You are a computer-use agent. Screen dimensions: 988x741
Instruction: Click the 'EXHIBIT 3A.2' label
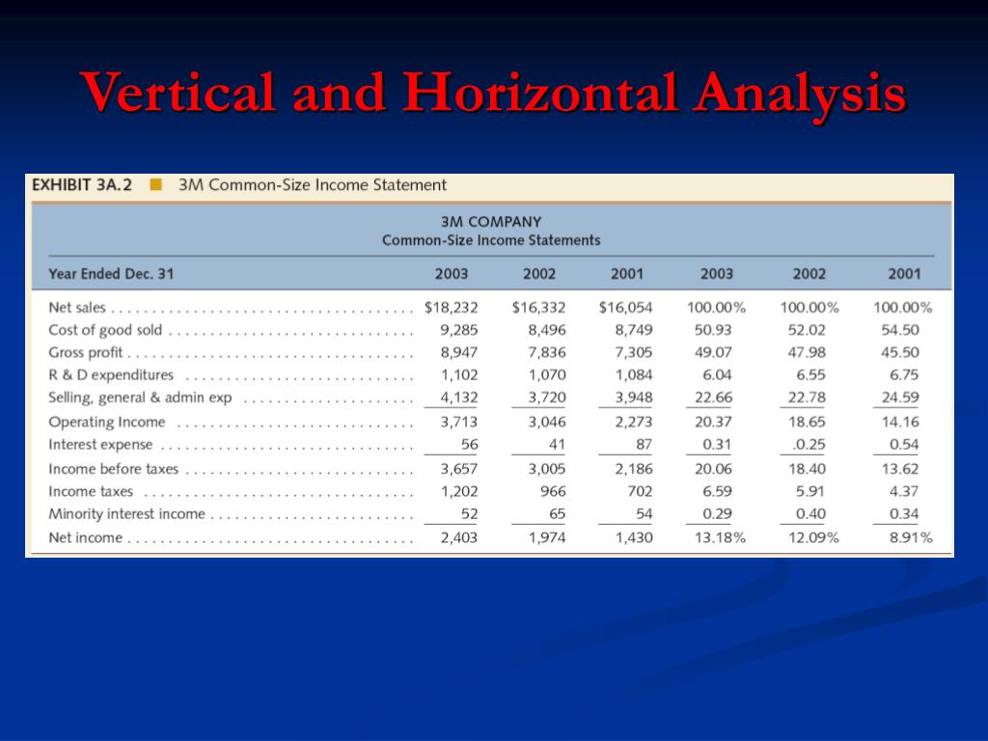[x=82, y=184]
